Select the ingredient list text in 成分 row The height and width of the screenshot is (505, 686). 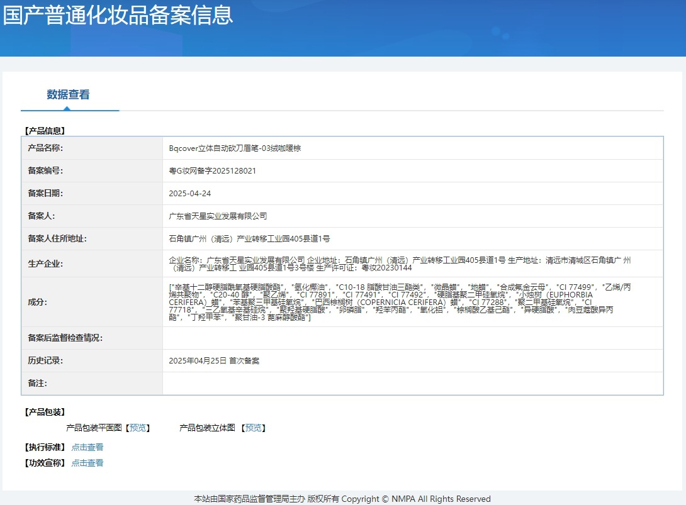pyautogui.click(x=400, y=302)
